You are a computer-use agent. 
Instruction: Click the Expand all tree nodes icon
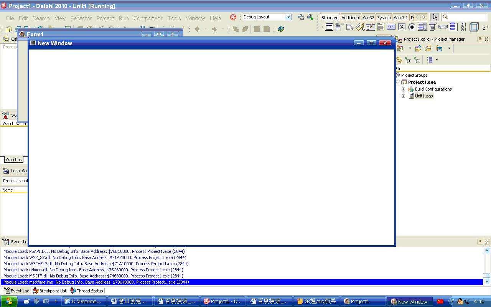coord(408,60)
